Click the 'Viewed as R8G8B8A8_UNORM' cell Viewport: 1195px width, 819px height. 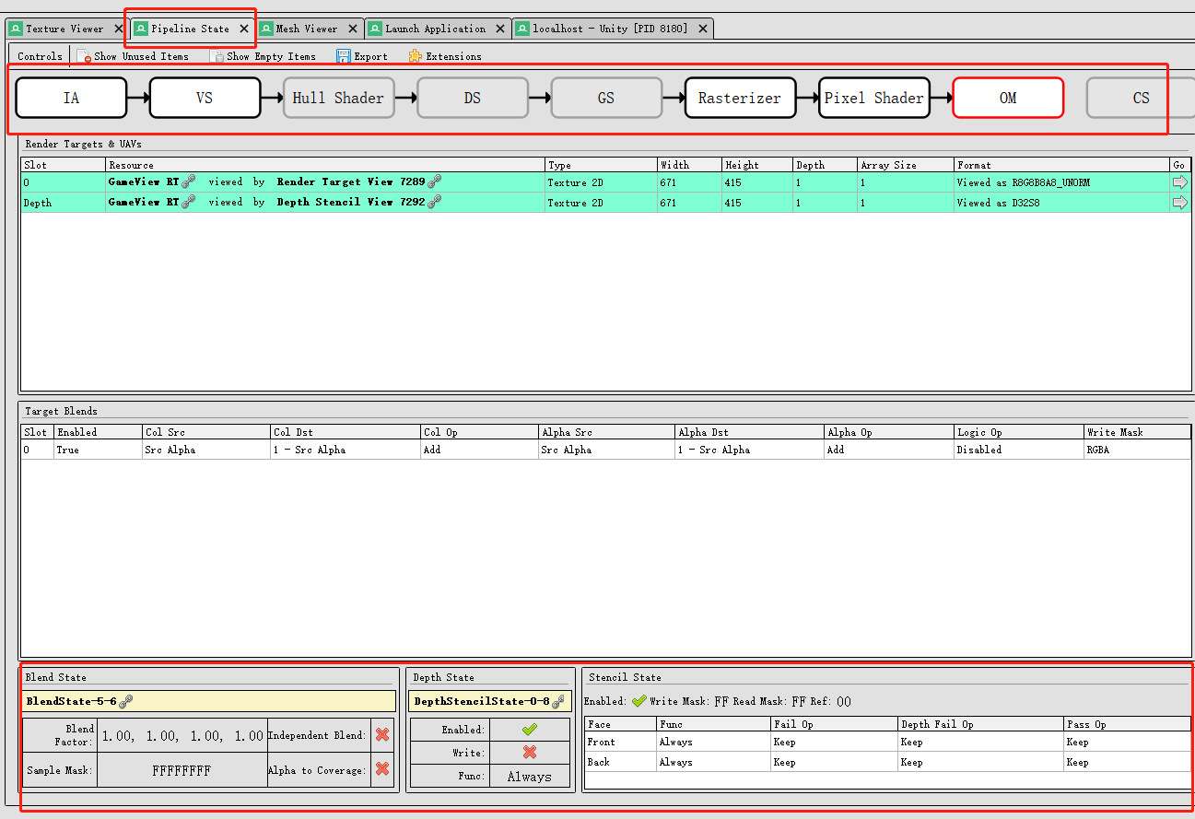(1061, 182)
